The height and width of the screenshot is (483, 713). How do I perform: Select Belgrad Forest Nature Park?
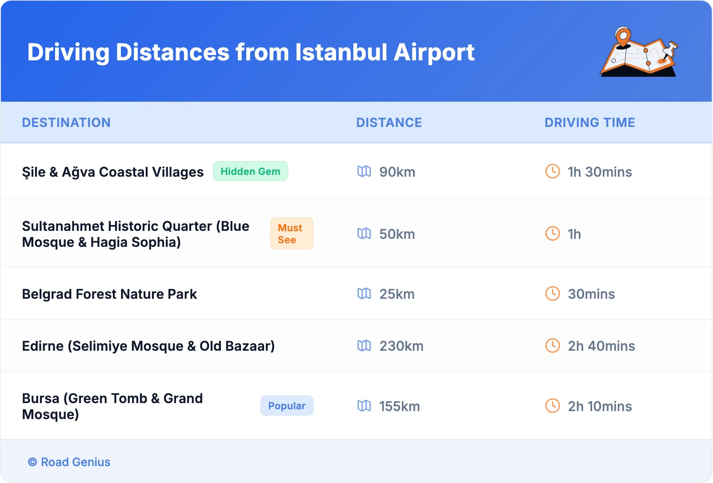coord(109,294)
